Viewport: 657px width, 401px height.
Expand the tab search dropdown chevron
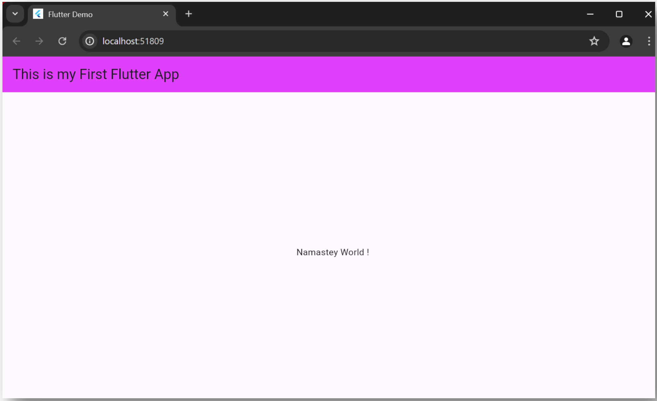click(x=15, y=14)
